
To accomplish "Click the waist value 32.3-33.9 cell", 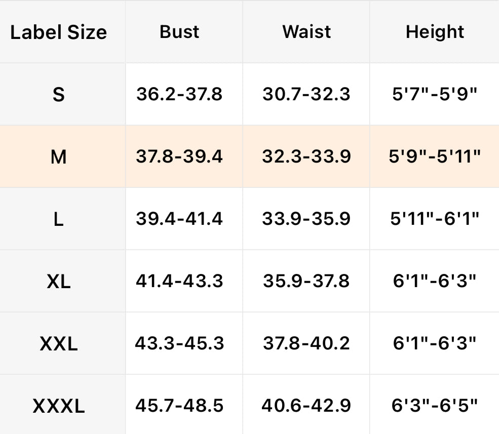I will (306, 157).
